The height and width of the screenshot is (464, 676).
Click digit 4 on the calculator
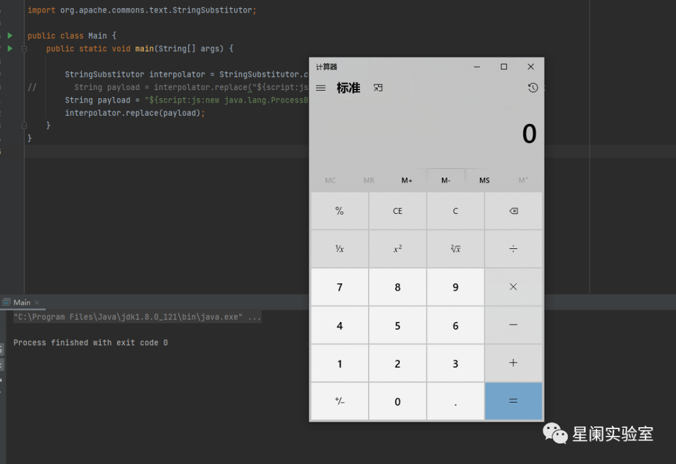(x=340, y=325)
